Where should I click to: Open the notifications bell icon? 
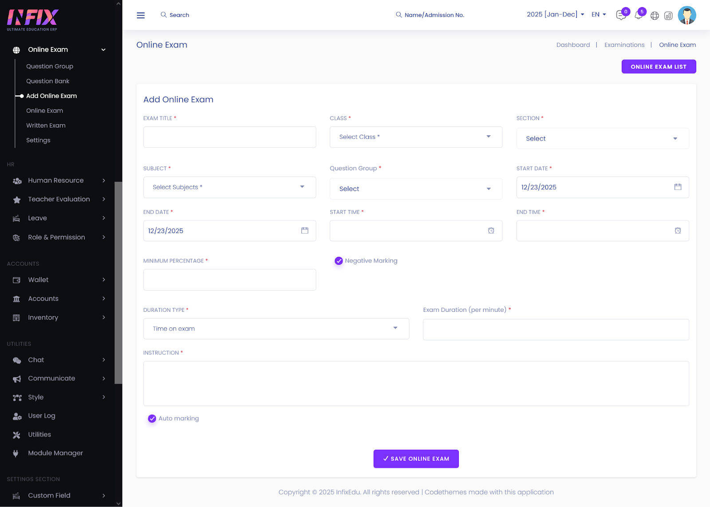(x=638, y=16)
